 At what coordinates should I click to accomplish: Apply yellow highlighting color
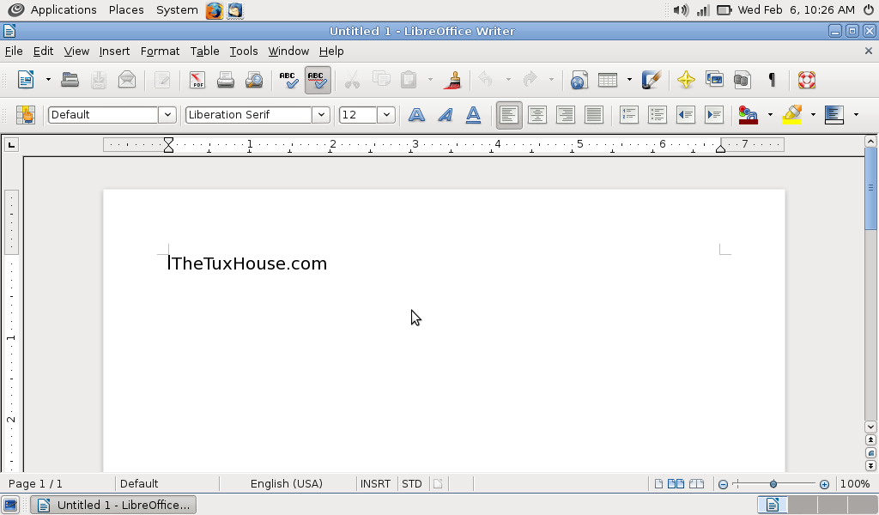tap(791, 115)
